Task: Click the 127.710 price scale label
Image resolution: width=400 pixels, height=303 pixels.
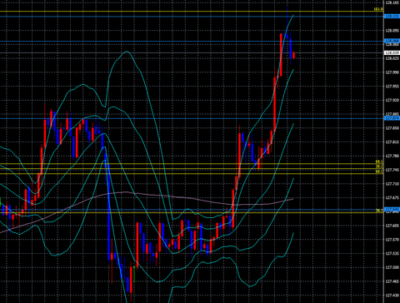Action: tap(392, 184)
